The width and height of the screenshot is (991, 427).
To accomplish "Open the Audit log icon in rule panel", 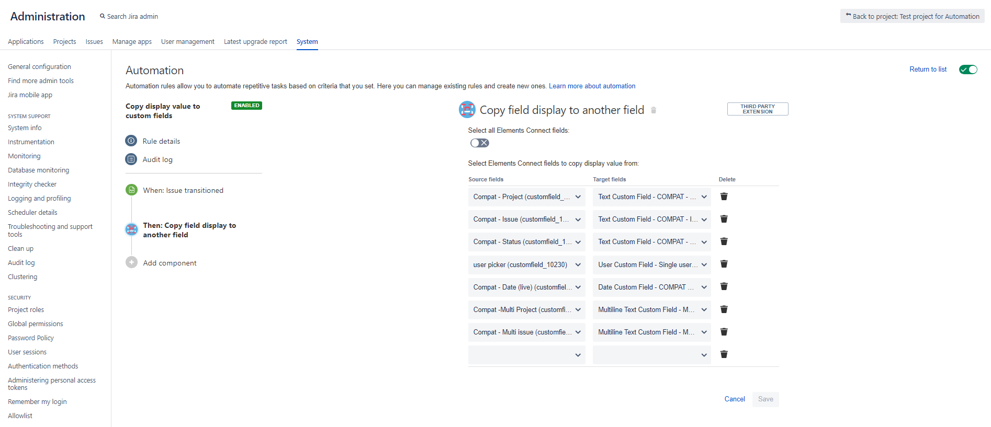I will [131, 159].
